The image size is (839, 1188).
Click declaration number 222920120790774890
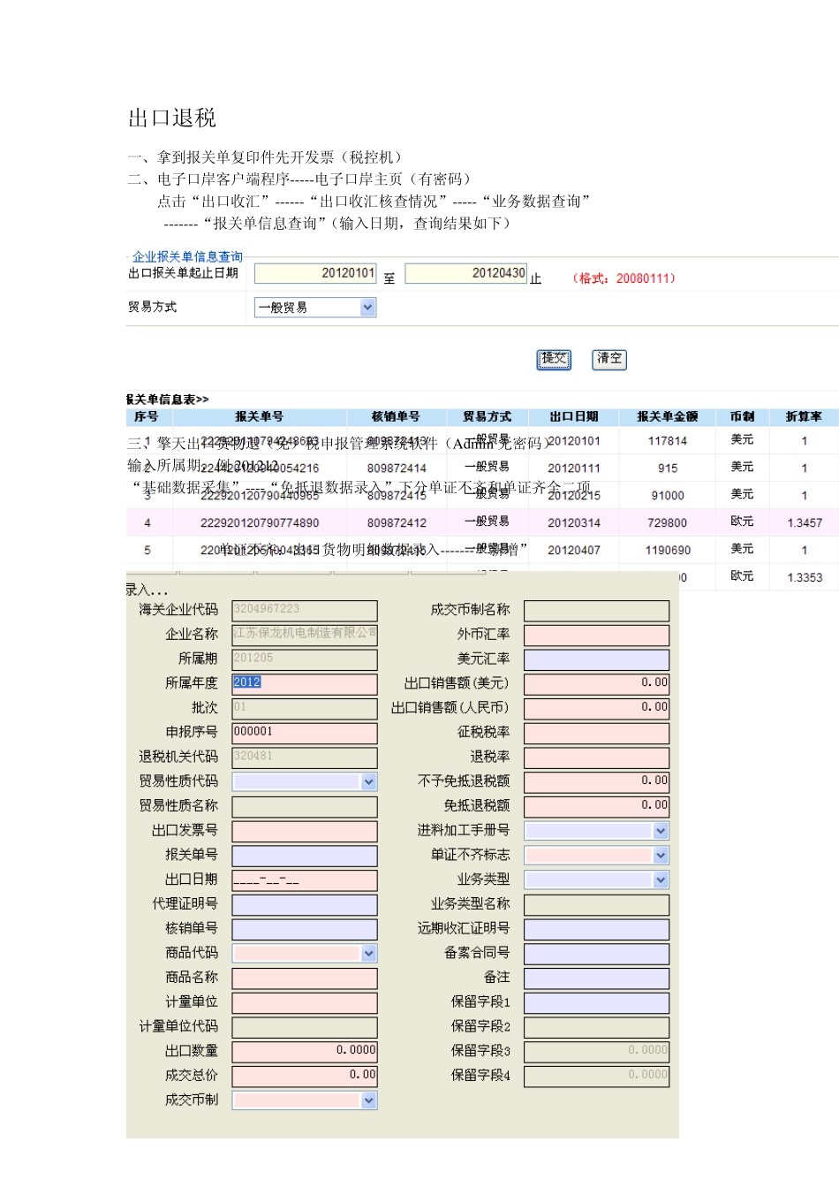coord(260,523)
